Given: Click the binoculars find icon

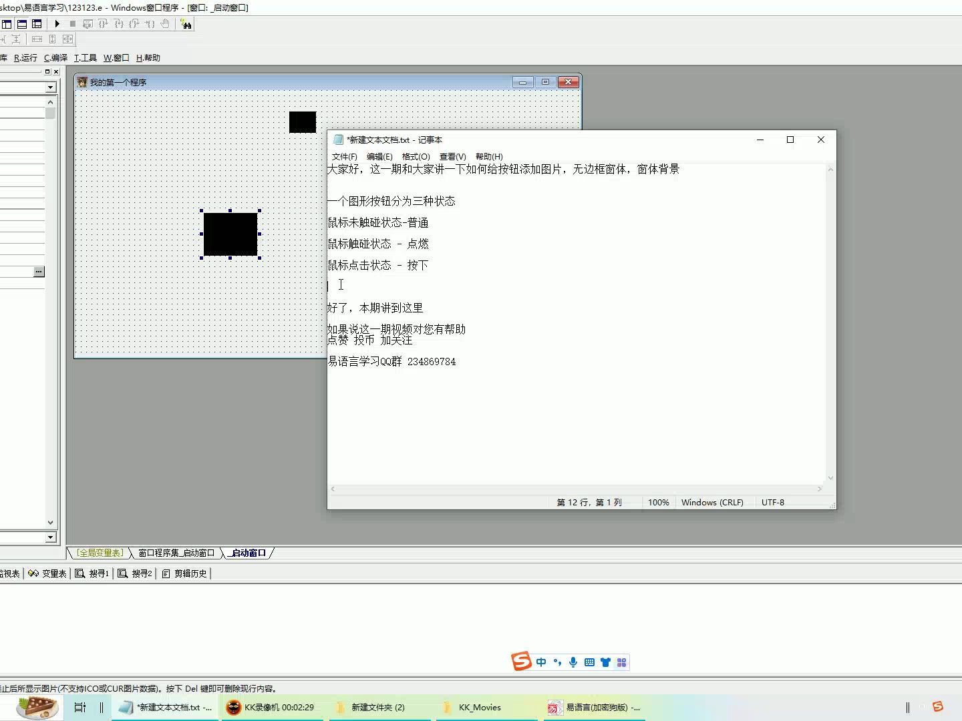Looking at the screenshot, I should pos(186,25).
